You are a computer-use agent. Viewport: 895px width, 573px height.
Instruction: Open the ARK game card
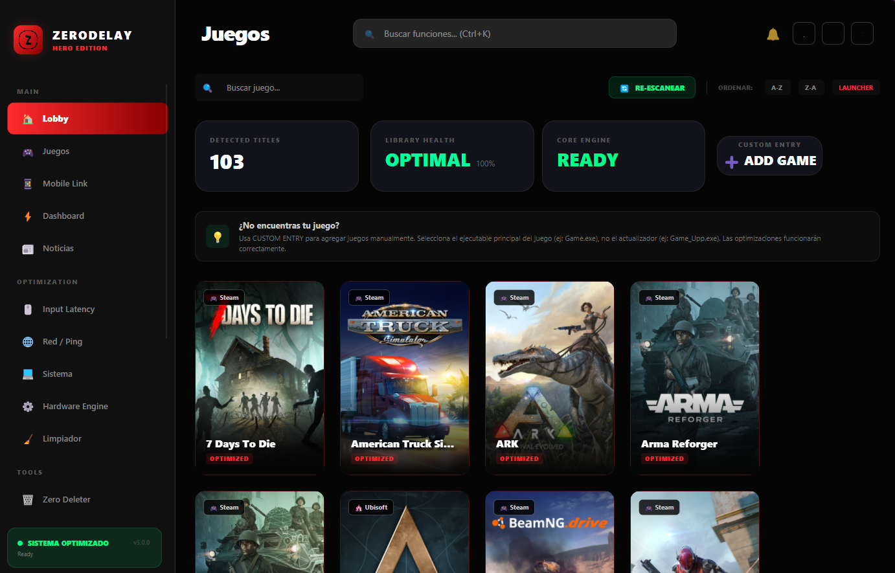pos(550,378)
